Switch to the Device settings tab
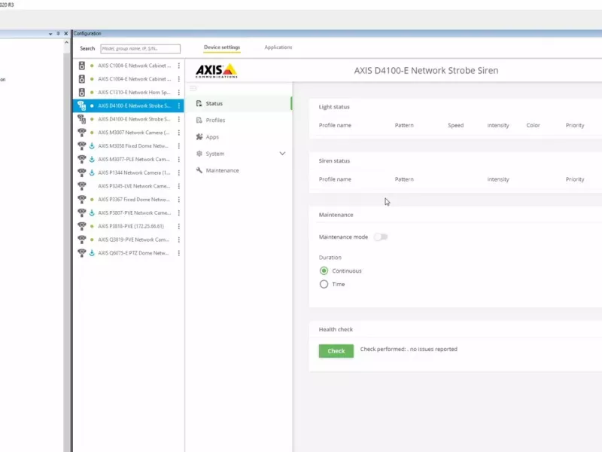 click(x=222, y=47)
